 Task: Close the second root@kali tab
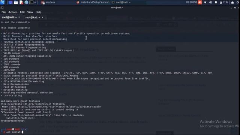[42, 18]
